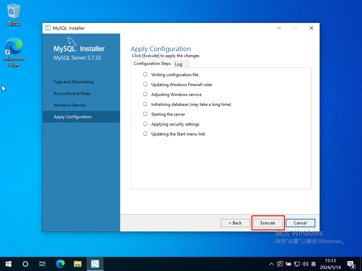Open MySQL Installer from the taskbar

tap(95, 264)
